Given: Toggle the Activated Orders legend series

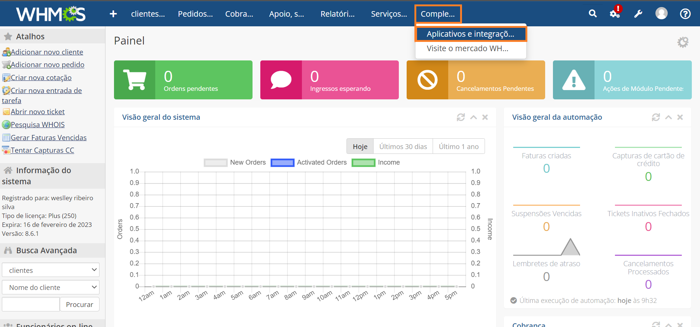Looking at the screenshot, I should [x=308, y=162].
